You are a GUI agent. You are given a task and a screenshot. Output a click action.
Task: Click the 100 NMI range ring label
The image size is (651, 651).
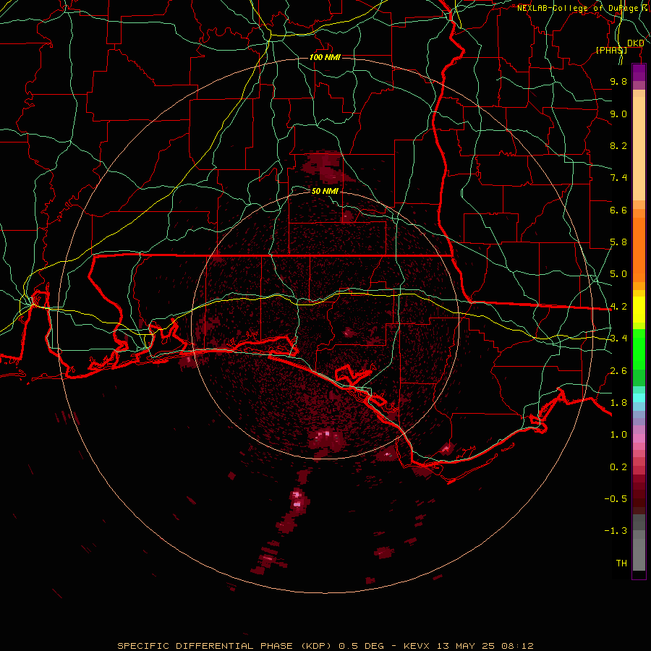pos(325,57)
